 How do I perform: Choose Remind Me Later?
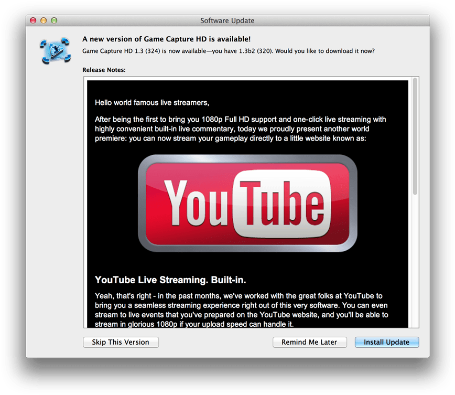point(310,342)
